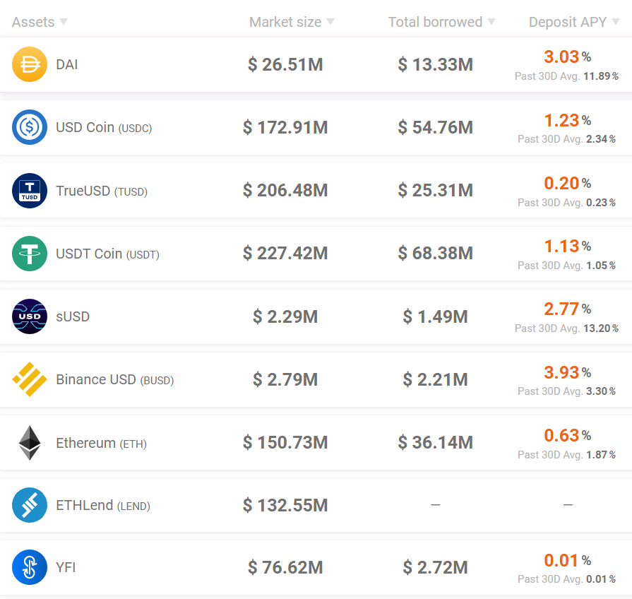Select TUSD deposit APY 0.20%
This screenshot has width=632, height=599.
click(x=568, y=183)
